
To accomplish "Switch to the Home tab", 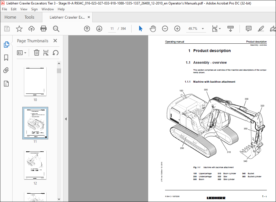I will pyautogui.click(x=10, y=17).
